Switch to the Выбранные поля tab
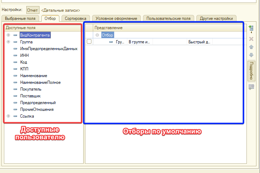260x173 pixels. (21, 18)
